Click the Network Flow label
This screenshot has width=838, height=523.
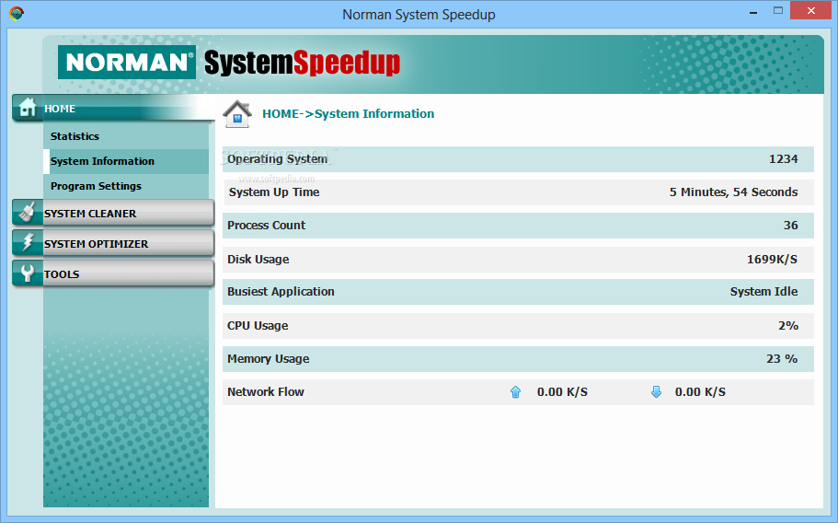(x=266, y=392)
